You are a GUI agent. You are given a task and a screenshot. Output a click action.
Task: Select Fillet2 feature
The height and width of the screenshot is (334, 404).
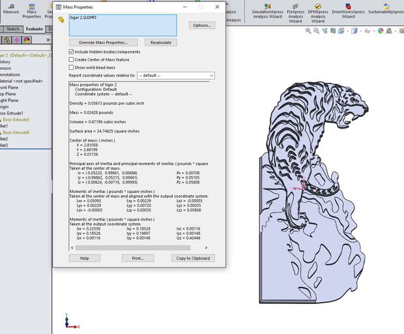pos(4,139)
